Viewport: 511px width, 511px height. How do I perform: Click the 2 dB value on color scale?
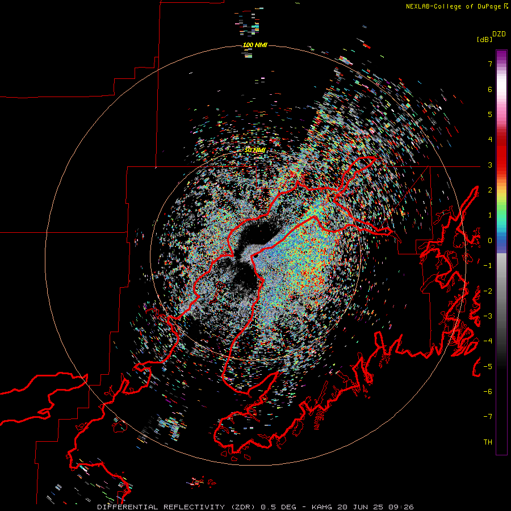(490, 190)
